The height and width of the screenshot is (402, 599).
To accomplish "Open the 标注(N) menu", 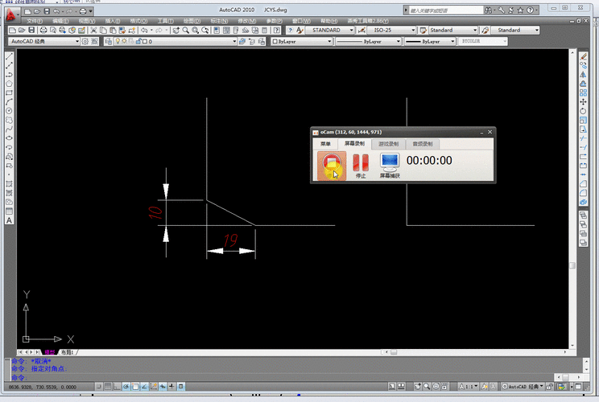I will (x=219, y=21).
